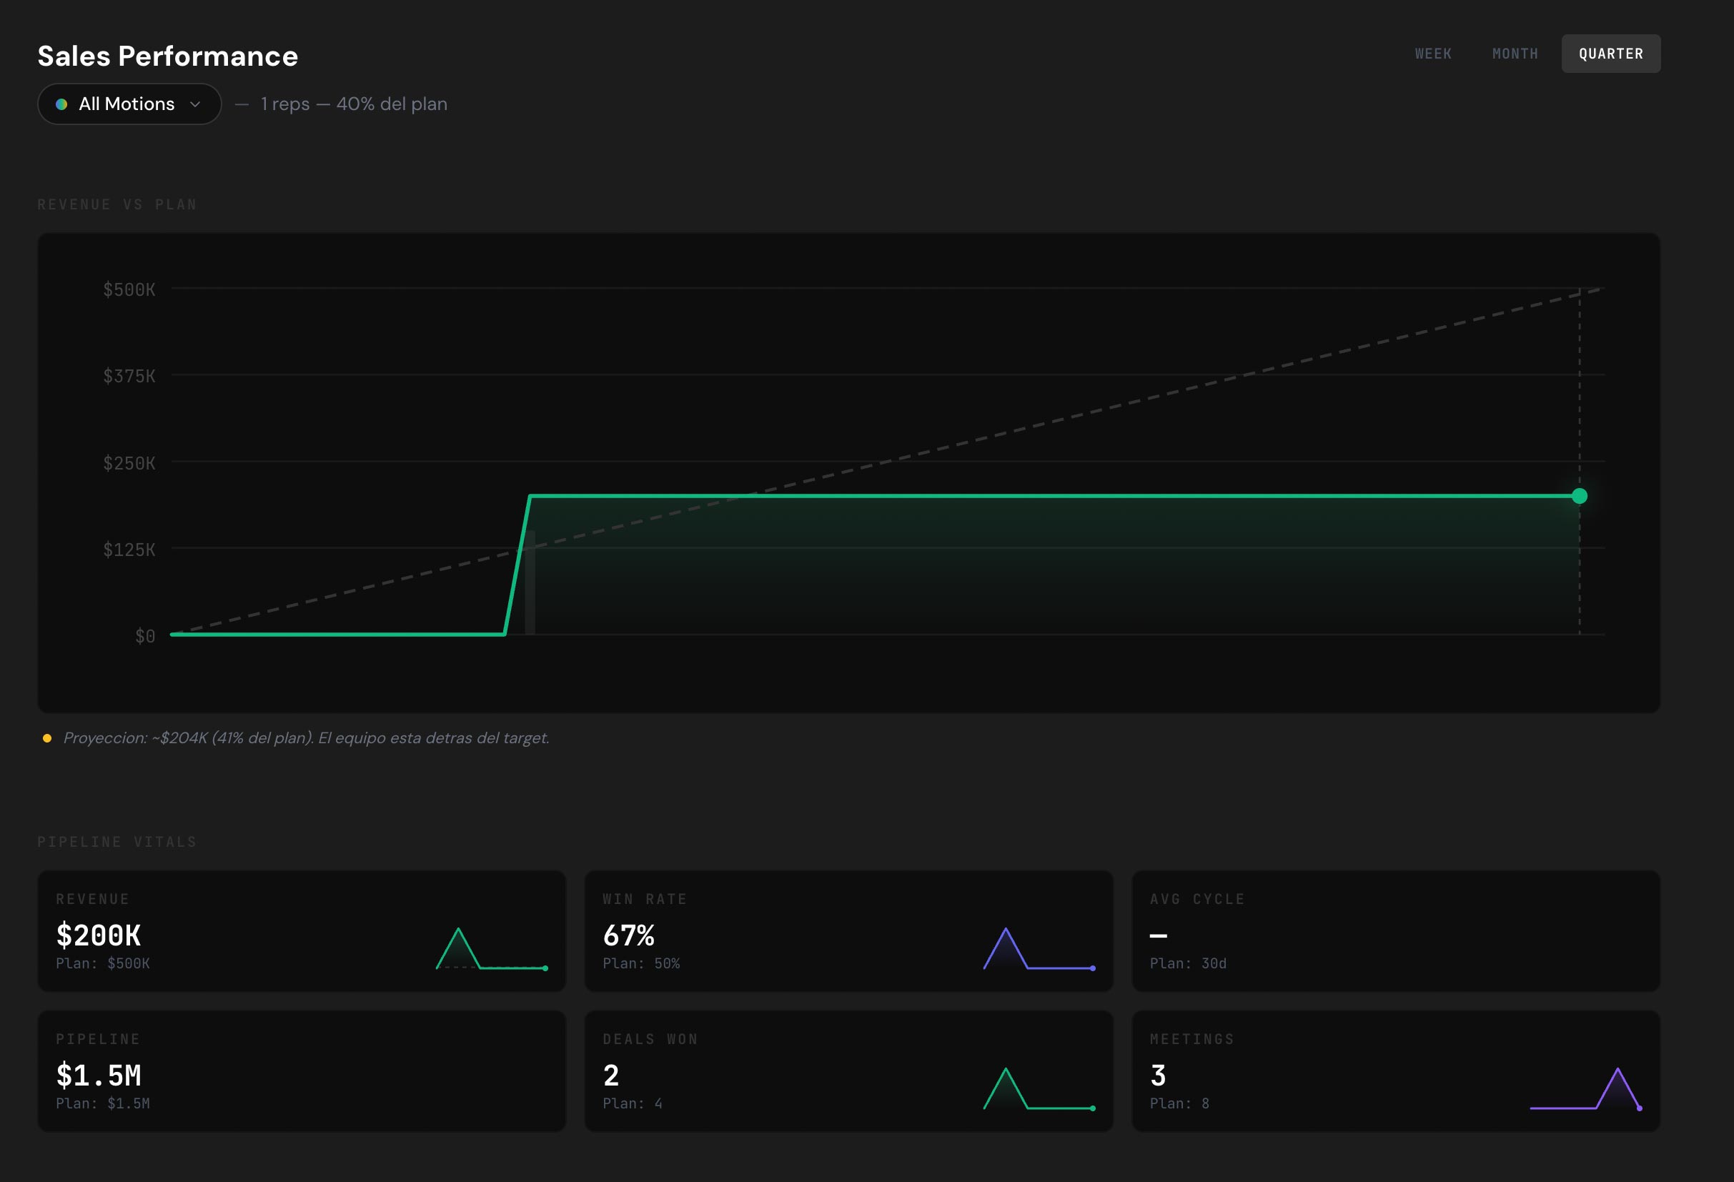The height and width of the screenshot is (1182, 1734).
Task: Click the 'Plan: $500K' revenue text
Action: tap(103, 963)
